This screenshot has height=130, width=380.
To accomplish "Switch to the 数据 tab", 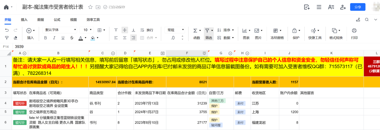I will pyautogui.click(x=41, y=20).
